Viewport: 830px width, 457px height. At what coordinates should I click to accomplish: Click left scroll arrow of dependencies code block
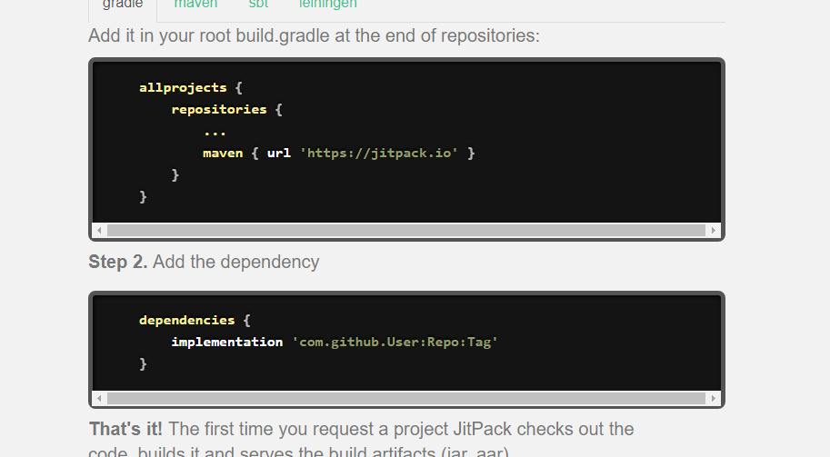(99, 398)
